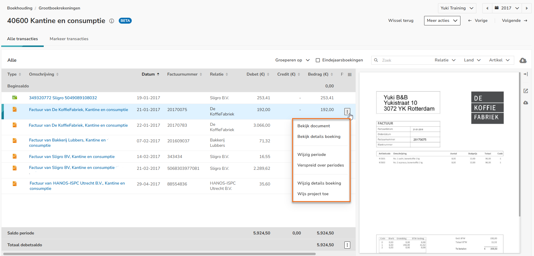Download the previewed document via cloud icon

(526, 103)
